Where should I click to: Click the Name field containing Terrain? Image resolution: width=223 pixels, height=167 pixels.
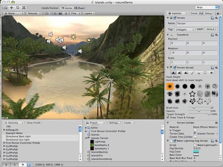click(197, 24)
